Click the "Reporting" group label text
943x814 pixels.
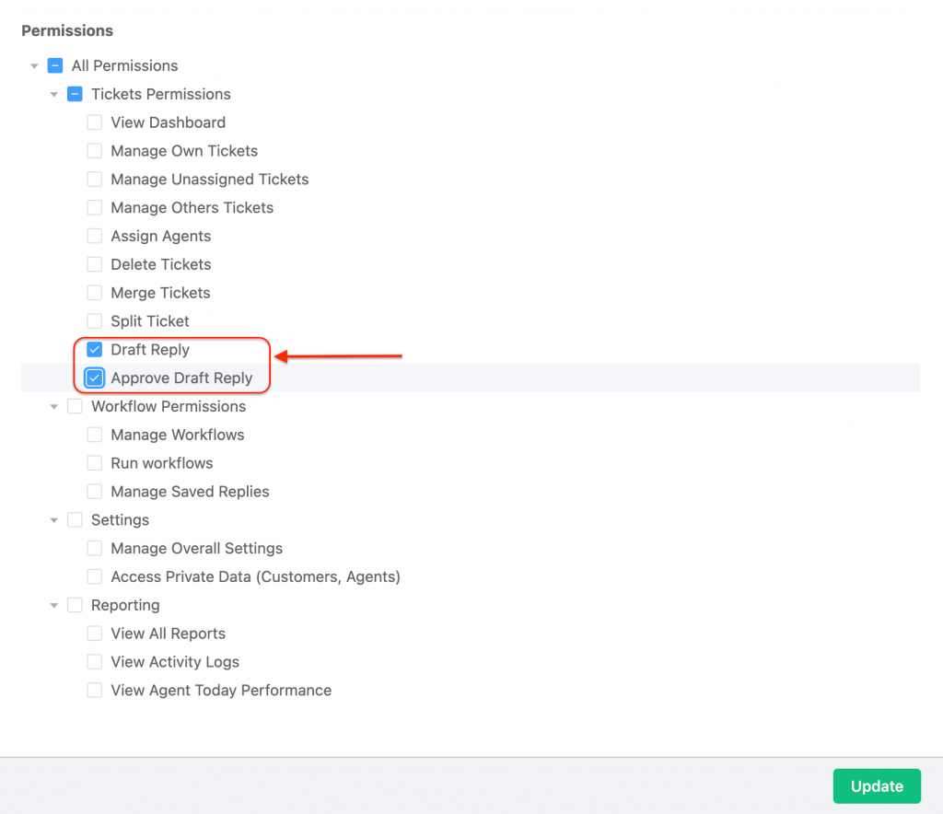(125, 605)
